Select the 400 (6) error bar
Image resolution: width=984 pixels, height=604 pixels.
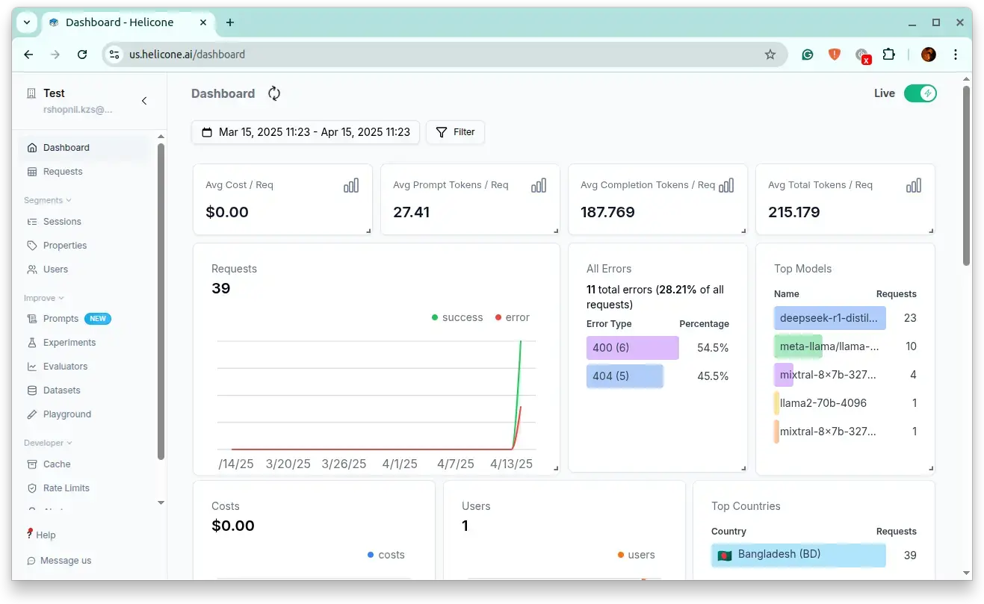click(632, 348)
